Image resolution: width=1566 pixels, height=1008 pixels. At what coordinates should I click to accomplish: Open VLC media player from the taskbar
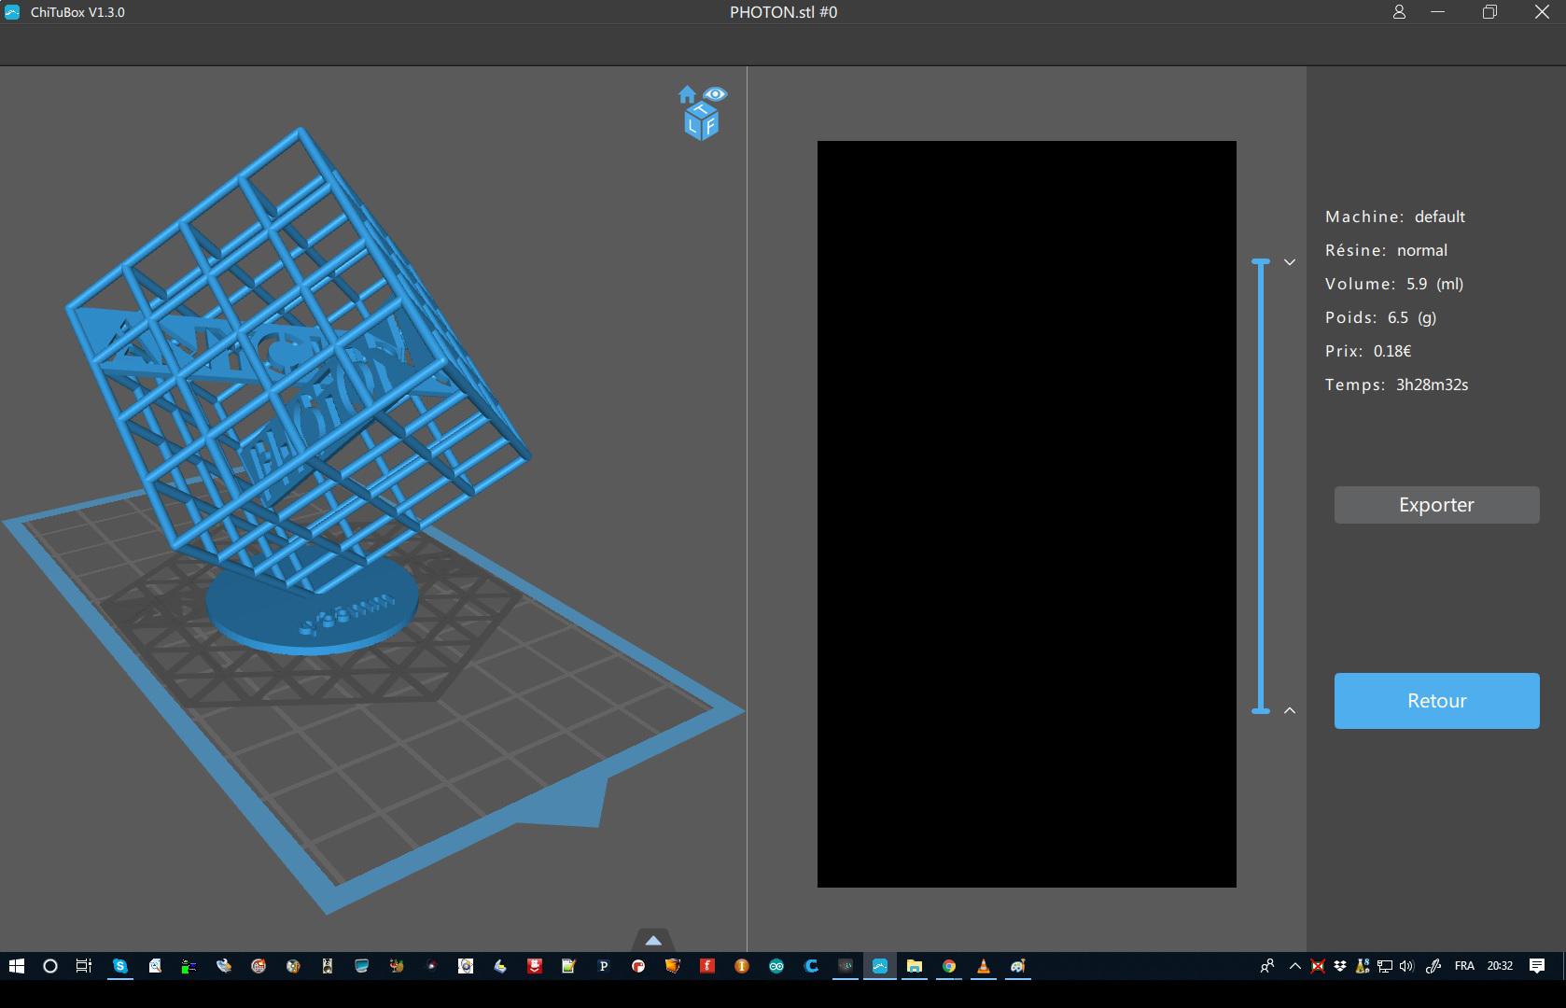(983, 966)
